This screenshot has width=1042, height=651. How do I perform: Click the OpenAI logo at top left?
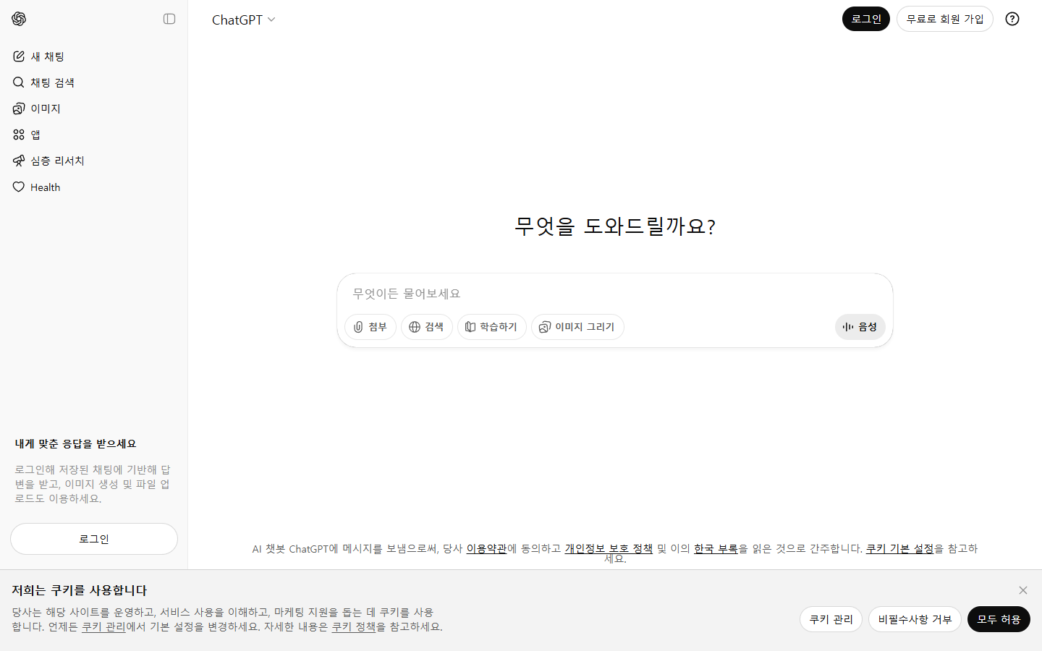coord(19,19)
